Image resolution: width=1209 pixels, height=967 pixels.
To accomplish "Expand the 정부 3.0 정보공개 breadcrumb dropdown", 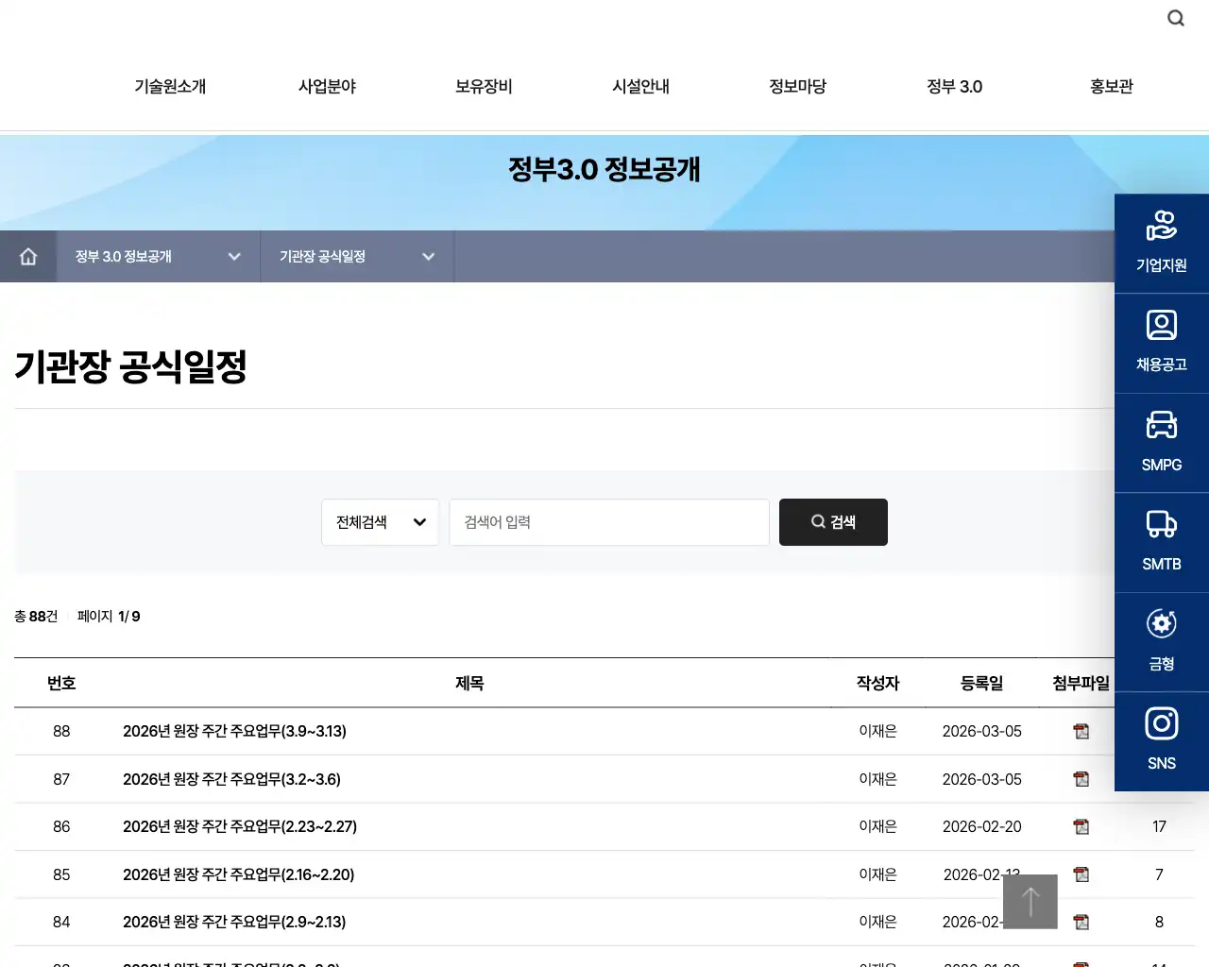I will (157, 256).
